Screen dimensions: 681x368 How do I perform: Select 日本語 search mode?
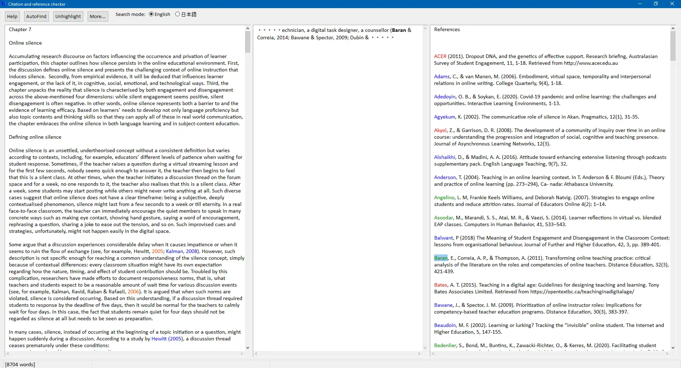tap(186, 14)
